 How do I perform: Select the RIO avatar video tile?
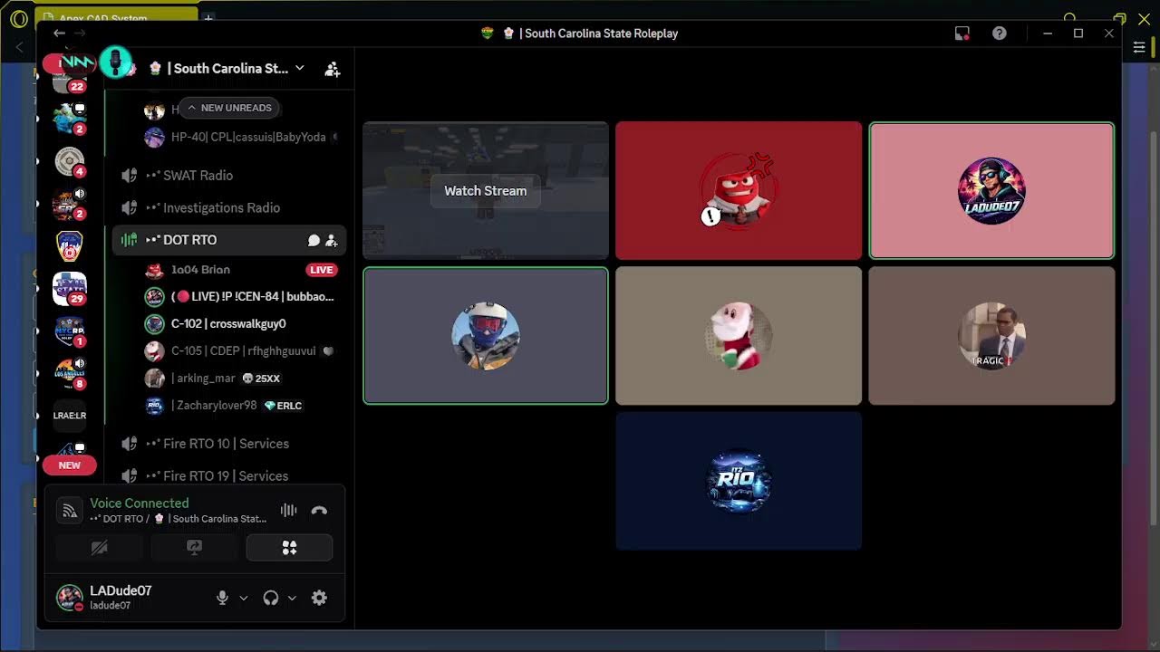(739, 481)
